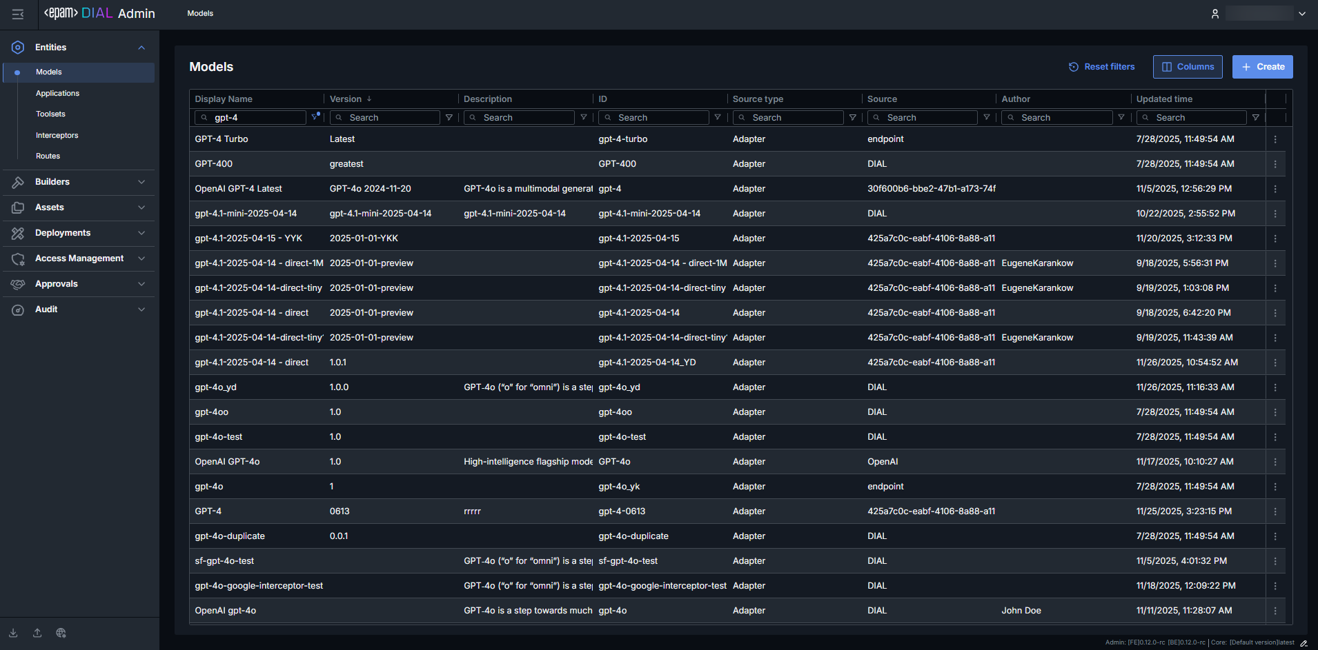The image size is (1318, 650).
Task: Click Reset filters link
Action: (1102, 67)
